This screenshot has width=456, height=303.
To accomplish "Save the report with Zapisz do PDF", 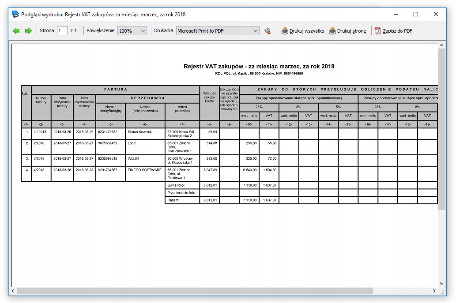I will [393, 31].
